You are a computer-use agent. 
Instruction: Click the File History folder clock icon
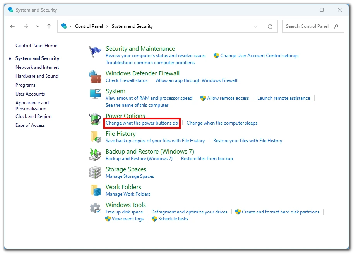tap(96, 137)
